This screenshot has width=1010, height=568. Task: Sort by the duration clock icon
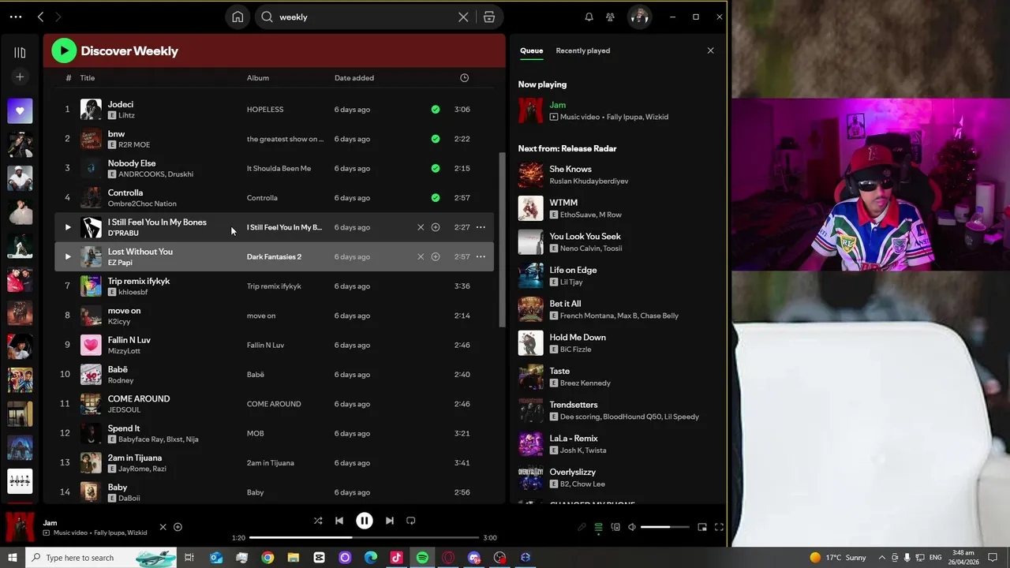click(x=464, y=77)
